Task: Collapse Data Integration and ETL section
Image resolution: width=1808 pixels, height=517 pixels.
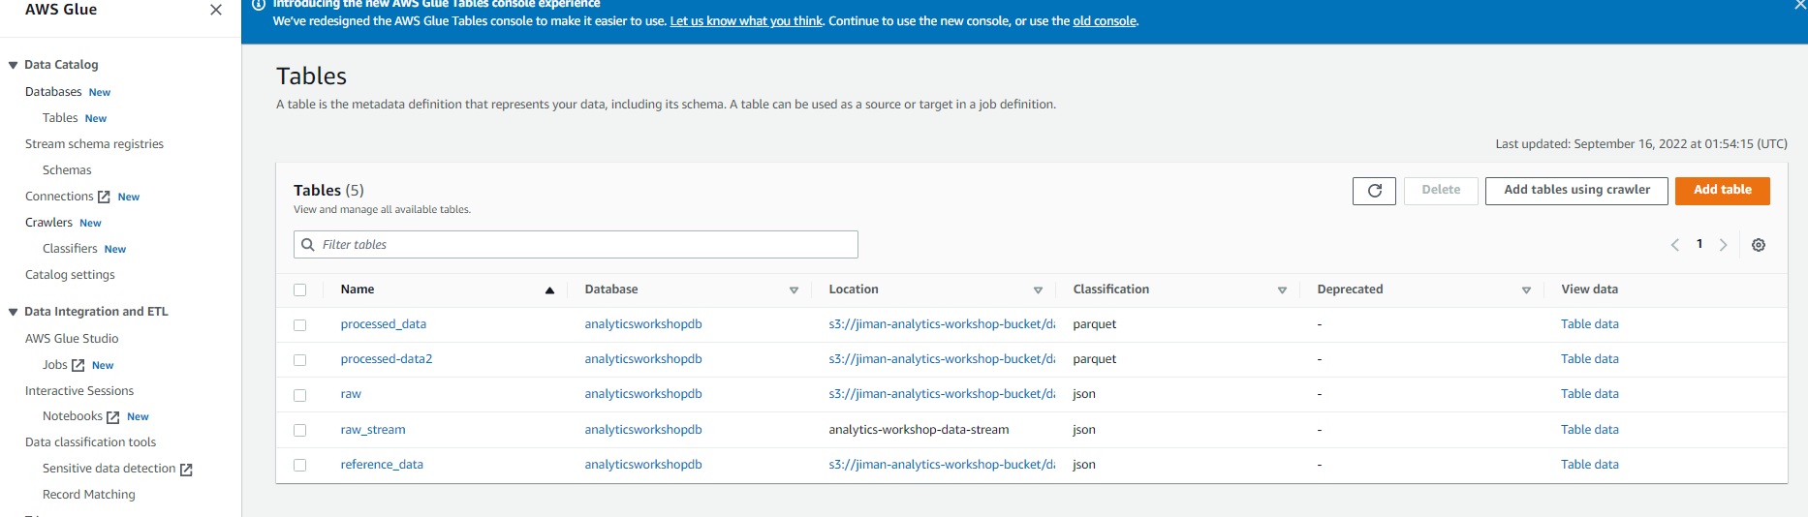Action: click(x=13, y=312)
